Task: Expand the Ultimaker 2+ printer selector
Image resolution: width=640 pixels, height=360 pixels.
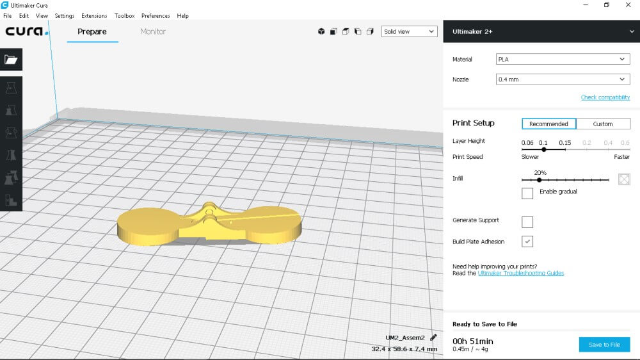Action: pos(541,31)
